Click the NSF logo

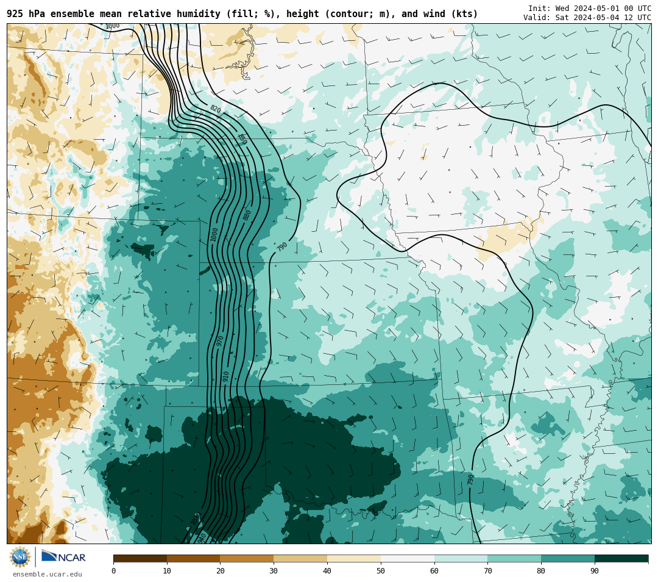[19, 557]
